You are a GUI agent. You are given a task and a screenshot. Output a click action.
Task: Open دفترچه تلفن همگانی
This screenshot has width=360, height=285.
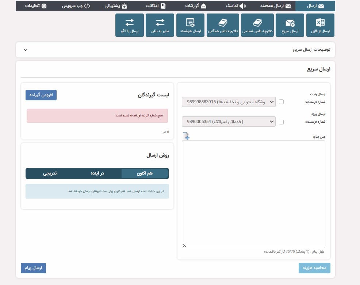click(x=223, y=25)
